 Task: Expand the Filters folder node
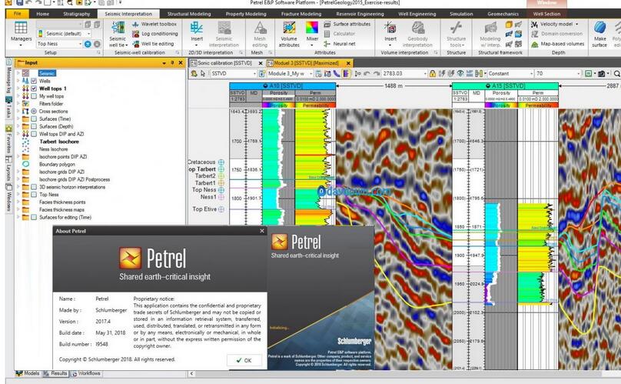tap(18, 104)
